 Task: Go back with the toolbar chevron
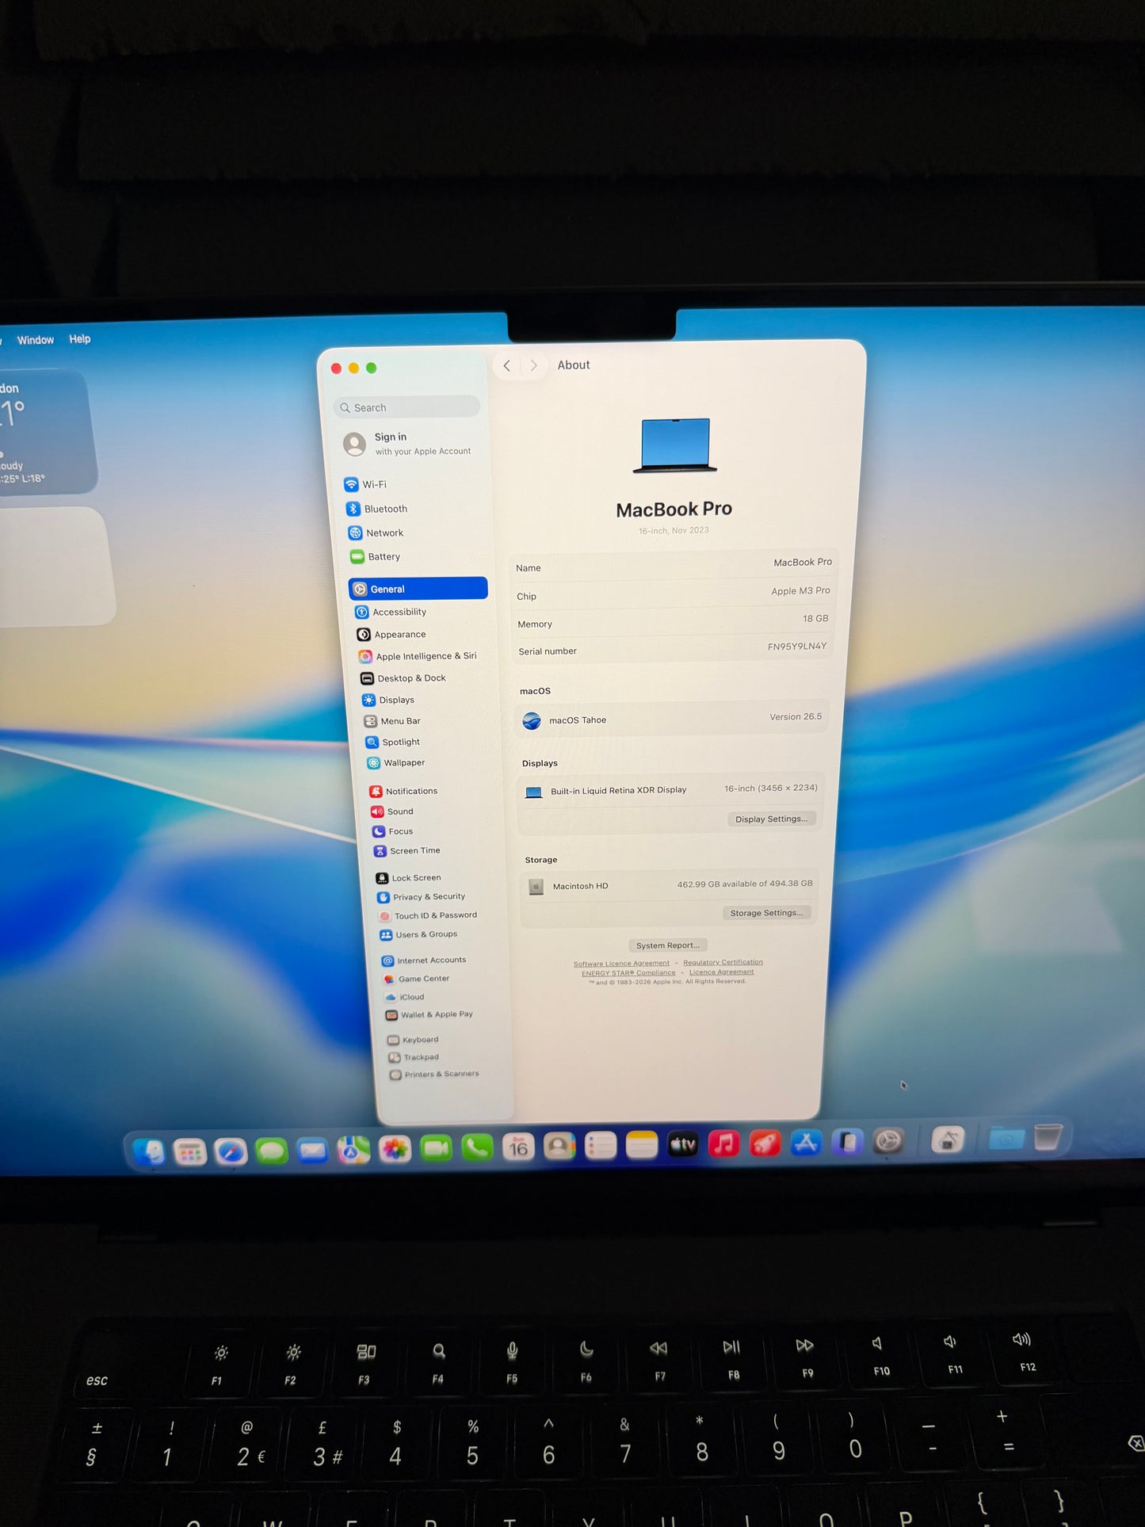[507, 365]
